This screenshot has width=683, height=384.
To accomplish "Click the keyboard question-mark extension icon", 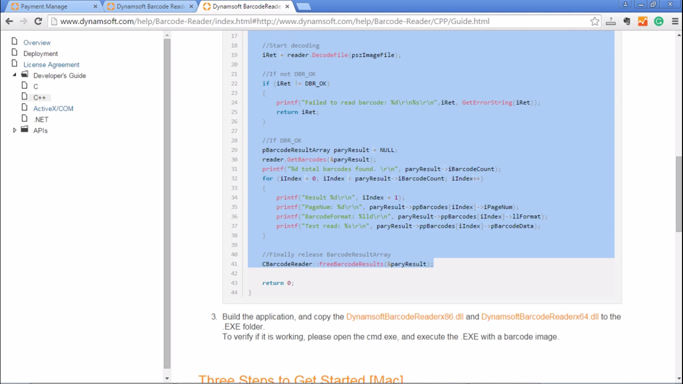I will 610,21.
